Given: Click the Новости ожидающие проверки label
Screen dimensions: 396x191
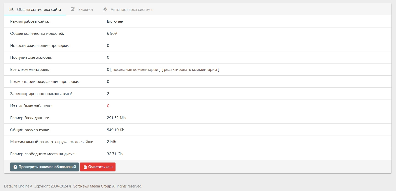Looking at the screenshot, I should pyautogui.click(x=40, y=45).
